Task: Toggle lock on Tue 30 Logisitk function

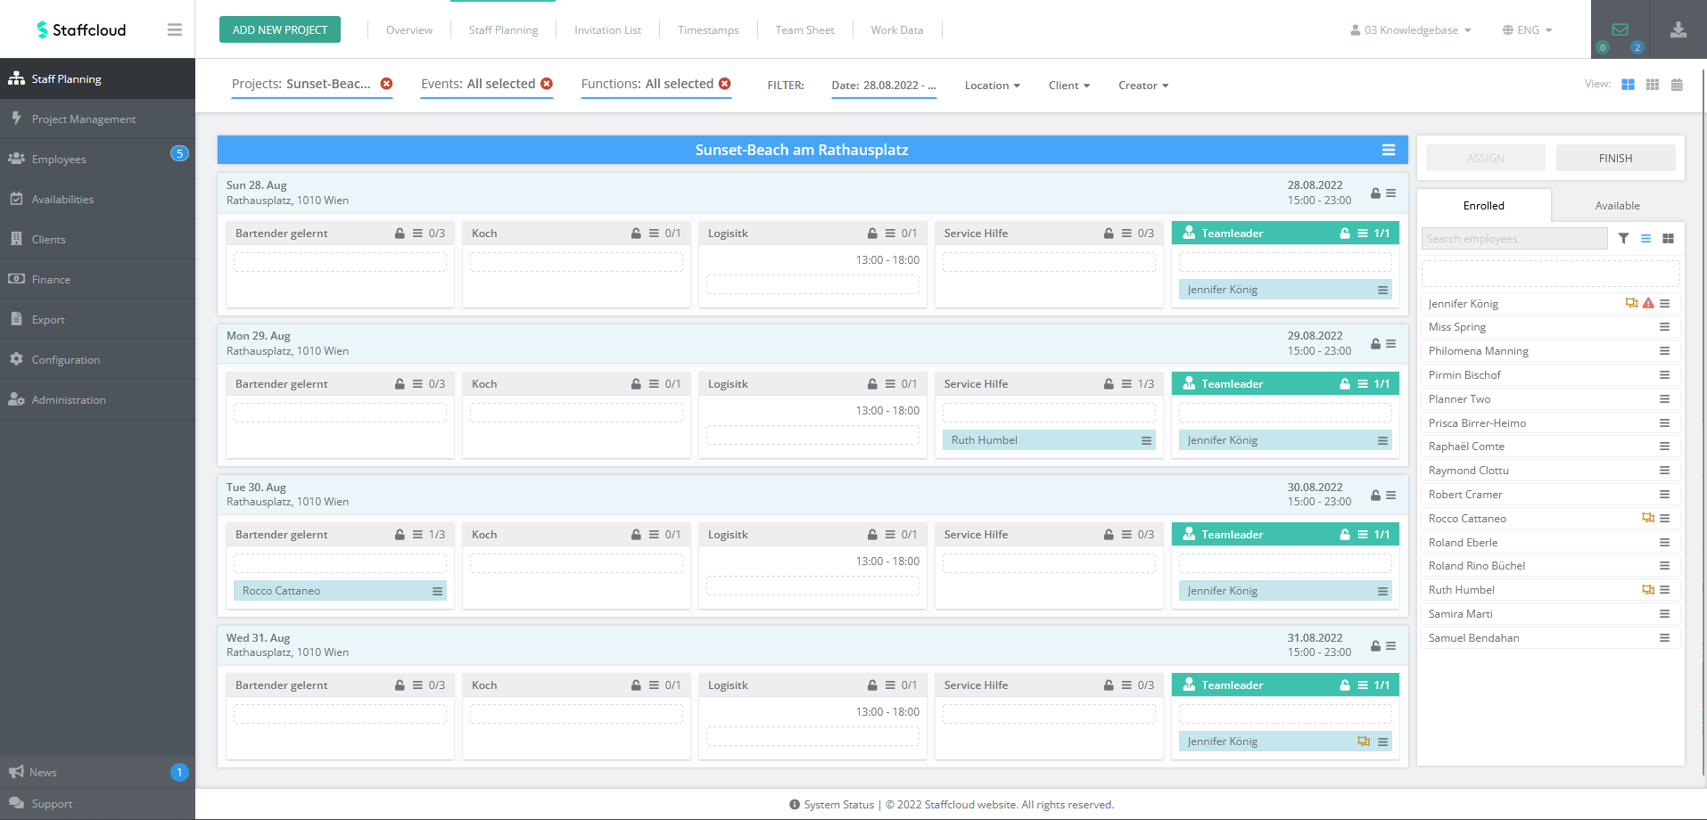Action: click(x=872, y=535)
